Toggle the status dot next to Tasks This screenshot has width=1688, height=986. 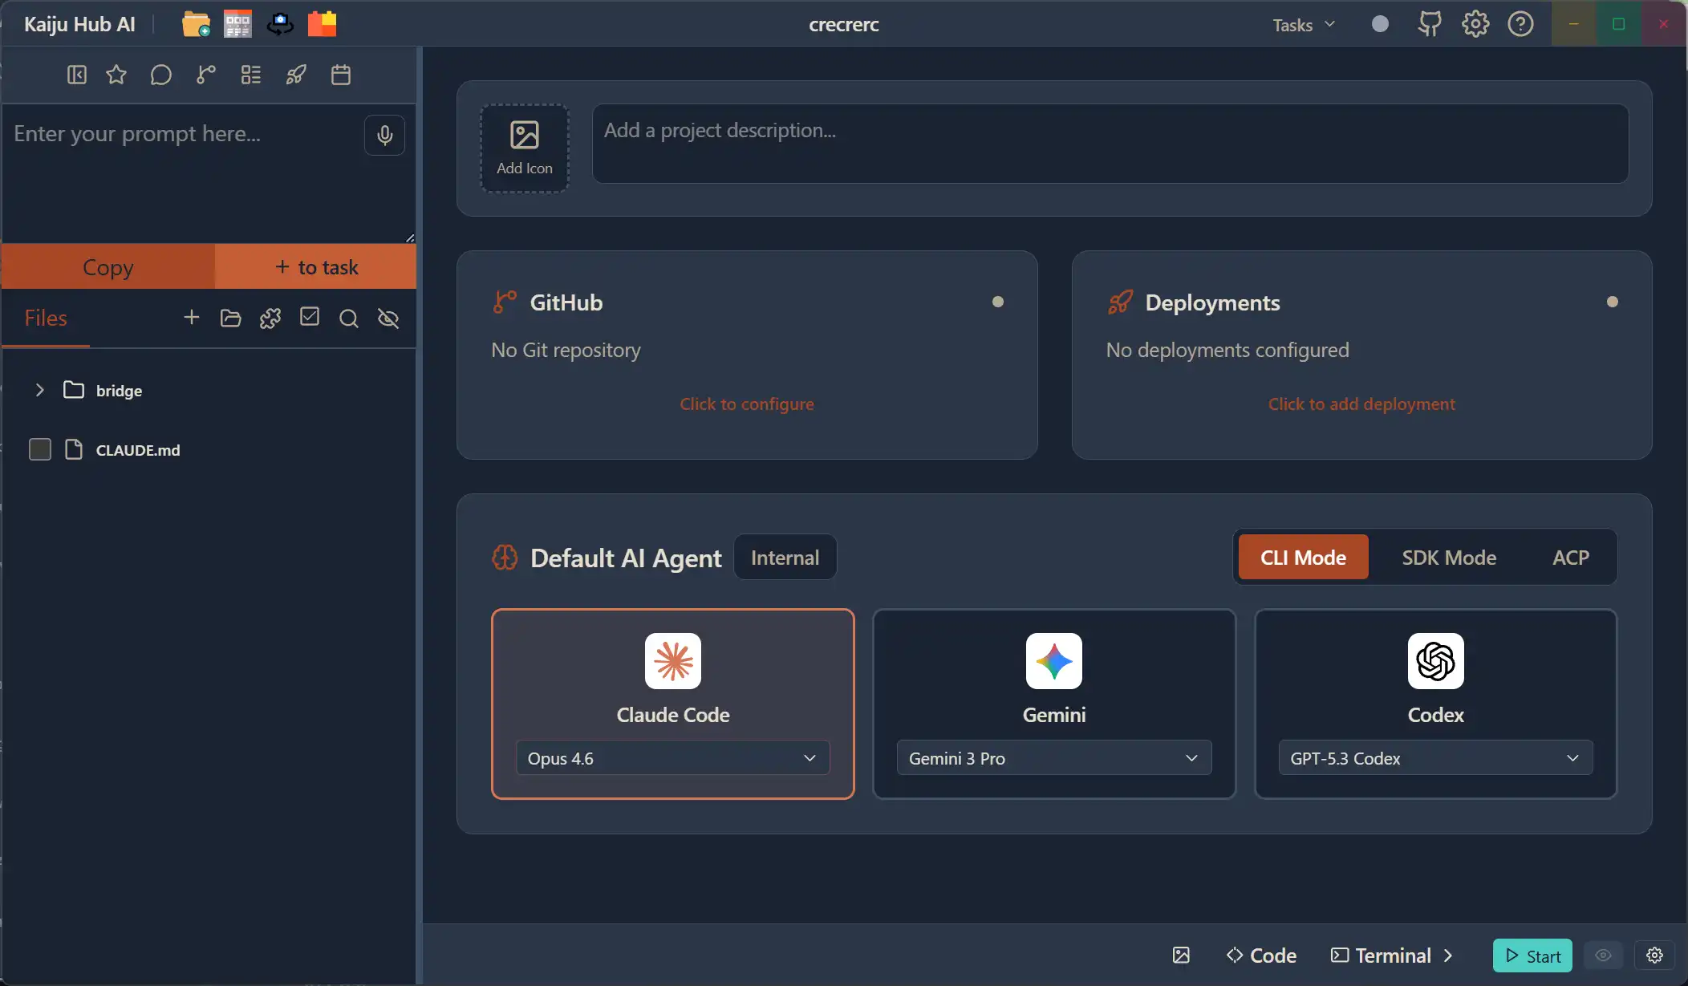coord(1380,24)
